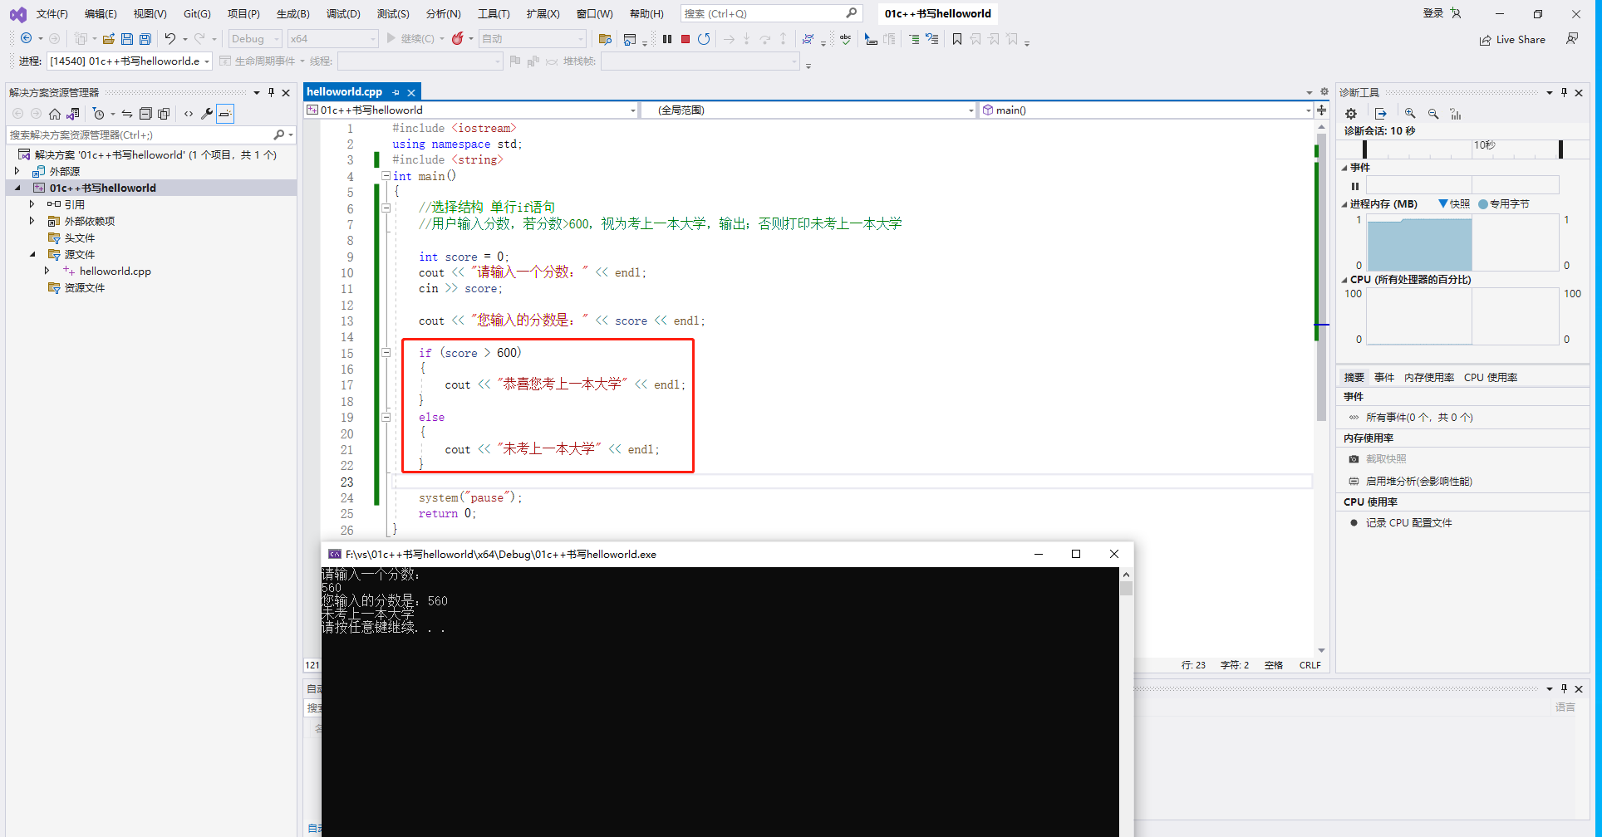Viewport: 1602px width, 837px height.
Task: Open the global scope (全局范围) dropdown
Action: [x=808, y=110]
